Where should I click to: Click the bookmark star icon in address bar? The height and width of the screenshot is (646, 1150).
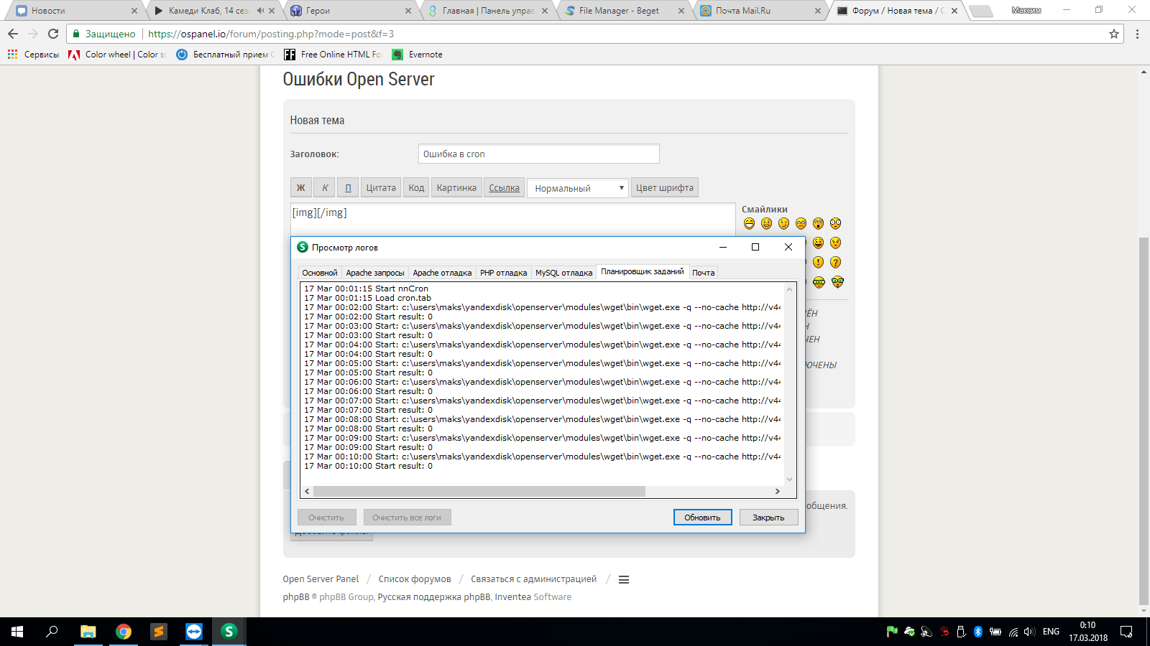click(1114, 34)
